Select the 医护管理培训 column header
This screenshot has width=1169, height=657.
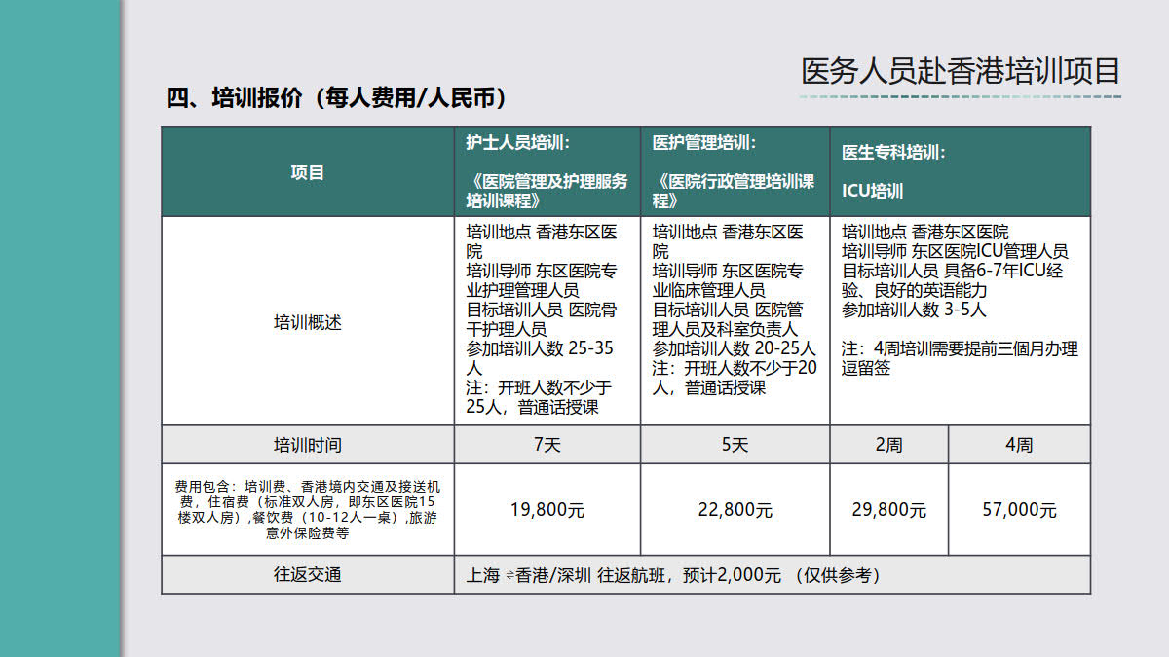click(735, 172)
